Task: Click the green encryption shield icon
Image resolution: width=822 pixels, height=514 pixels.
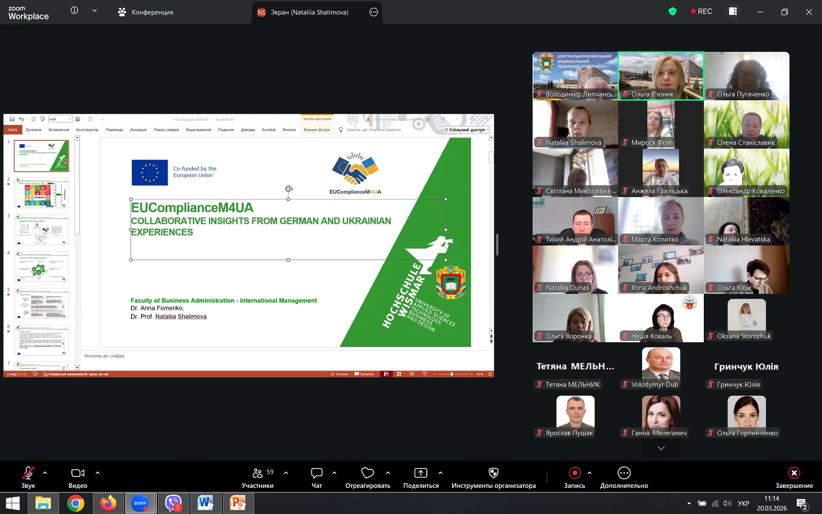Action: pos(672,11)
